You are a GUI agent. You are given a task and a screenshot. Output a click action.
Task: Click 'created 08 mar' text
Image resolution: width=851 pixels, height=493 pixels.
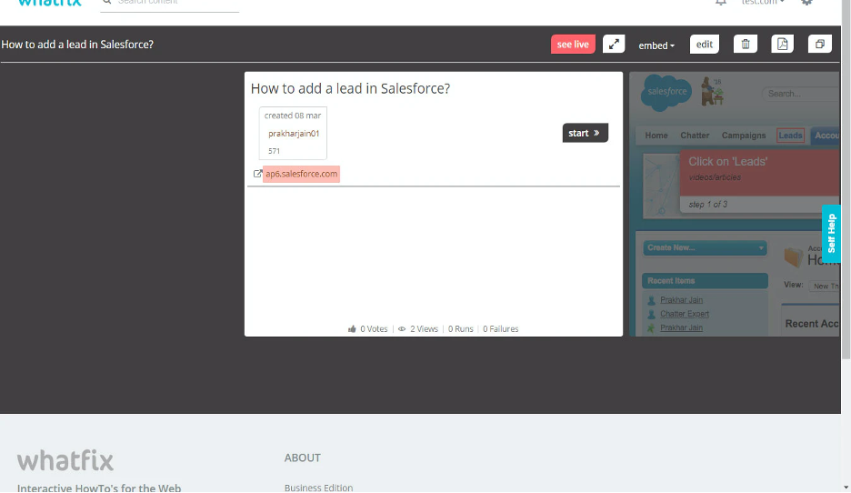click(x=293, y=116)
